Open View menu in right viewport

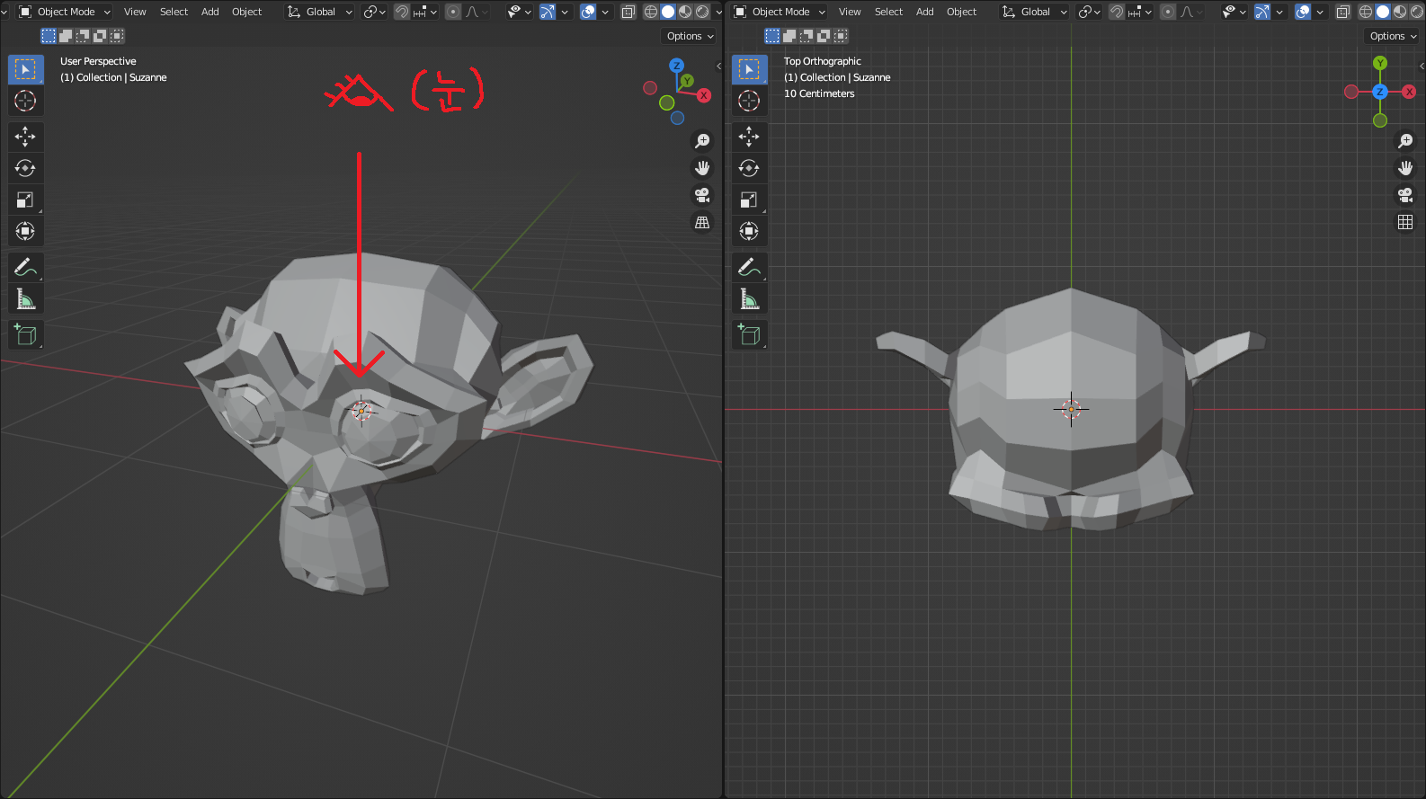coord(850,12)
